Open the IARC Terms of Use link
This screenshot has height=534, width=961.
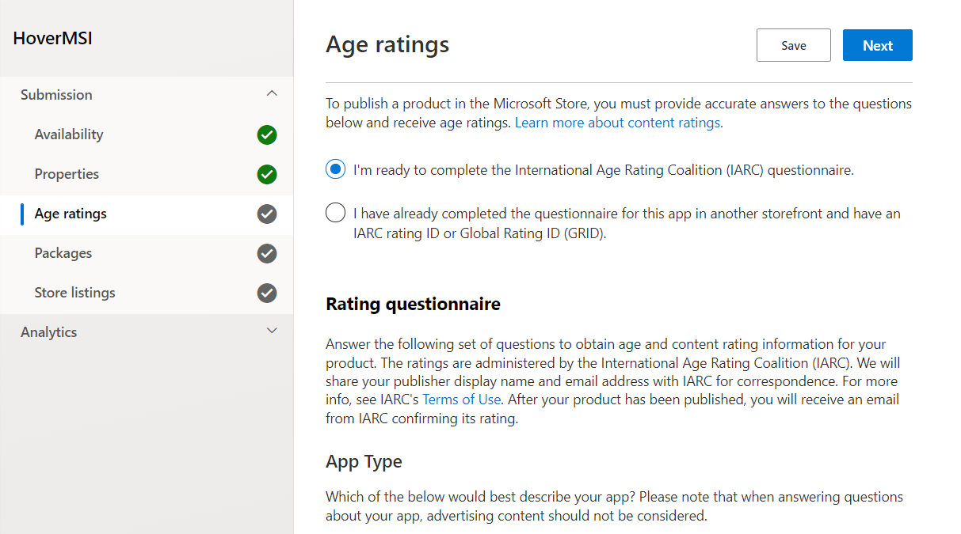click(461, 400)
